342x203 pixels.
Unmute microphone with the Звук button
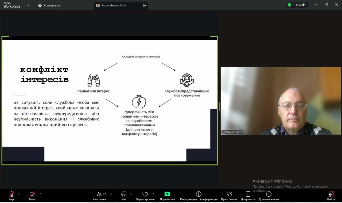(x=12, y=194)
